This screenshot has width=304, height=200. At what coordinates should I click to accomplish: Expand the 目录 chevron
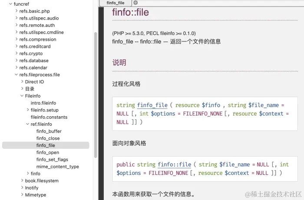[22, 89]
